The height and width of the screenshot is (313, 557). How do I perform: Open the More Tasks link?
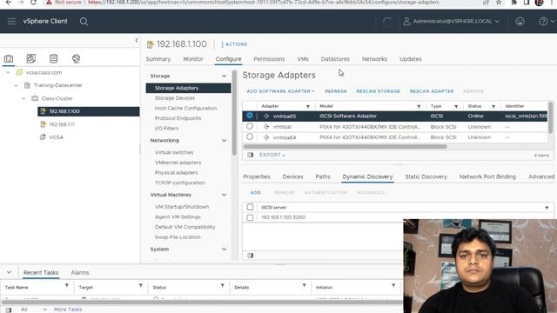point(68,310)
